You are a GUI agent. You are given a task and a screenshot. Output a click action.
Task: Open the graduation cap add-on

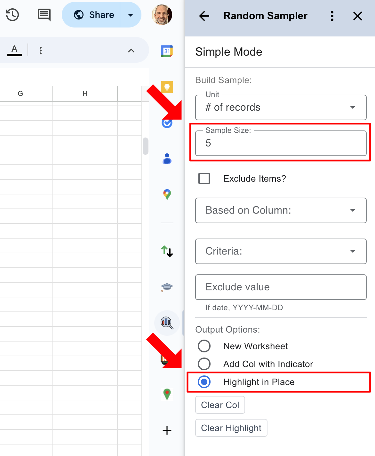167,287
